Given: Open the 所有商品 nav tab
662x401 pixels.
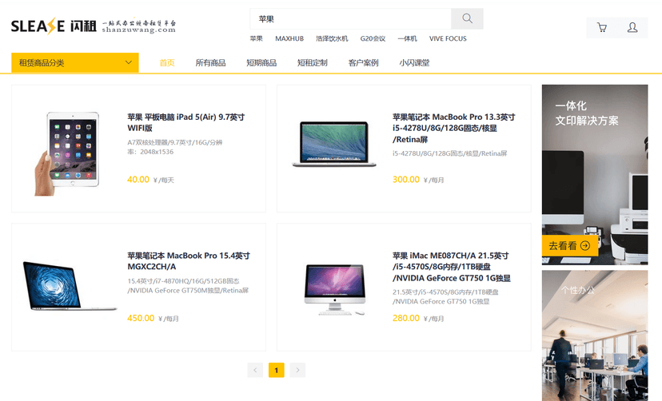Looking at the screenshot, I should [210, 63].
